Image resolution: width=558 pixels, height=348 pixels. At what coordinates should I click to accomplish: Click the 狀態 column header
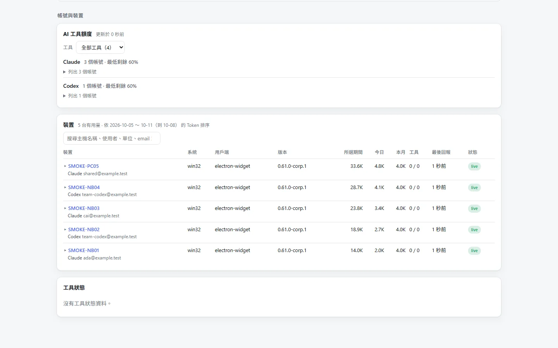472,152
